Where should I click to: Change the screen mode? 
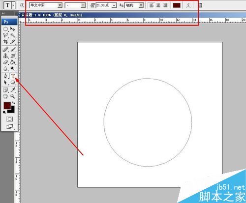click(9, 126)
